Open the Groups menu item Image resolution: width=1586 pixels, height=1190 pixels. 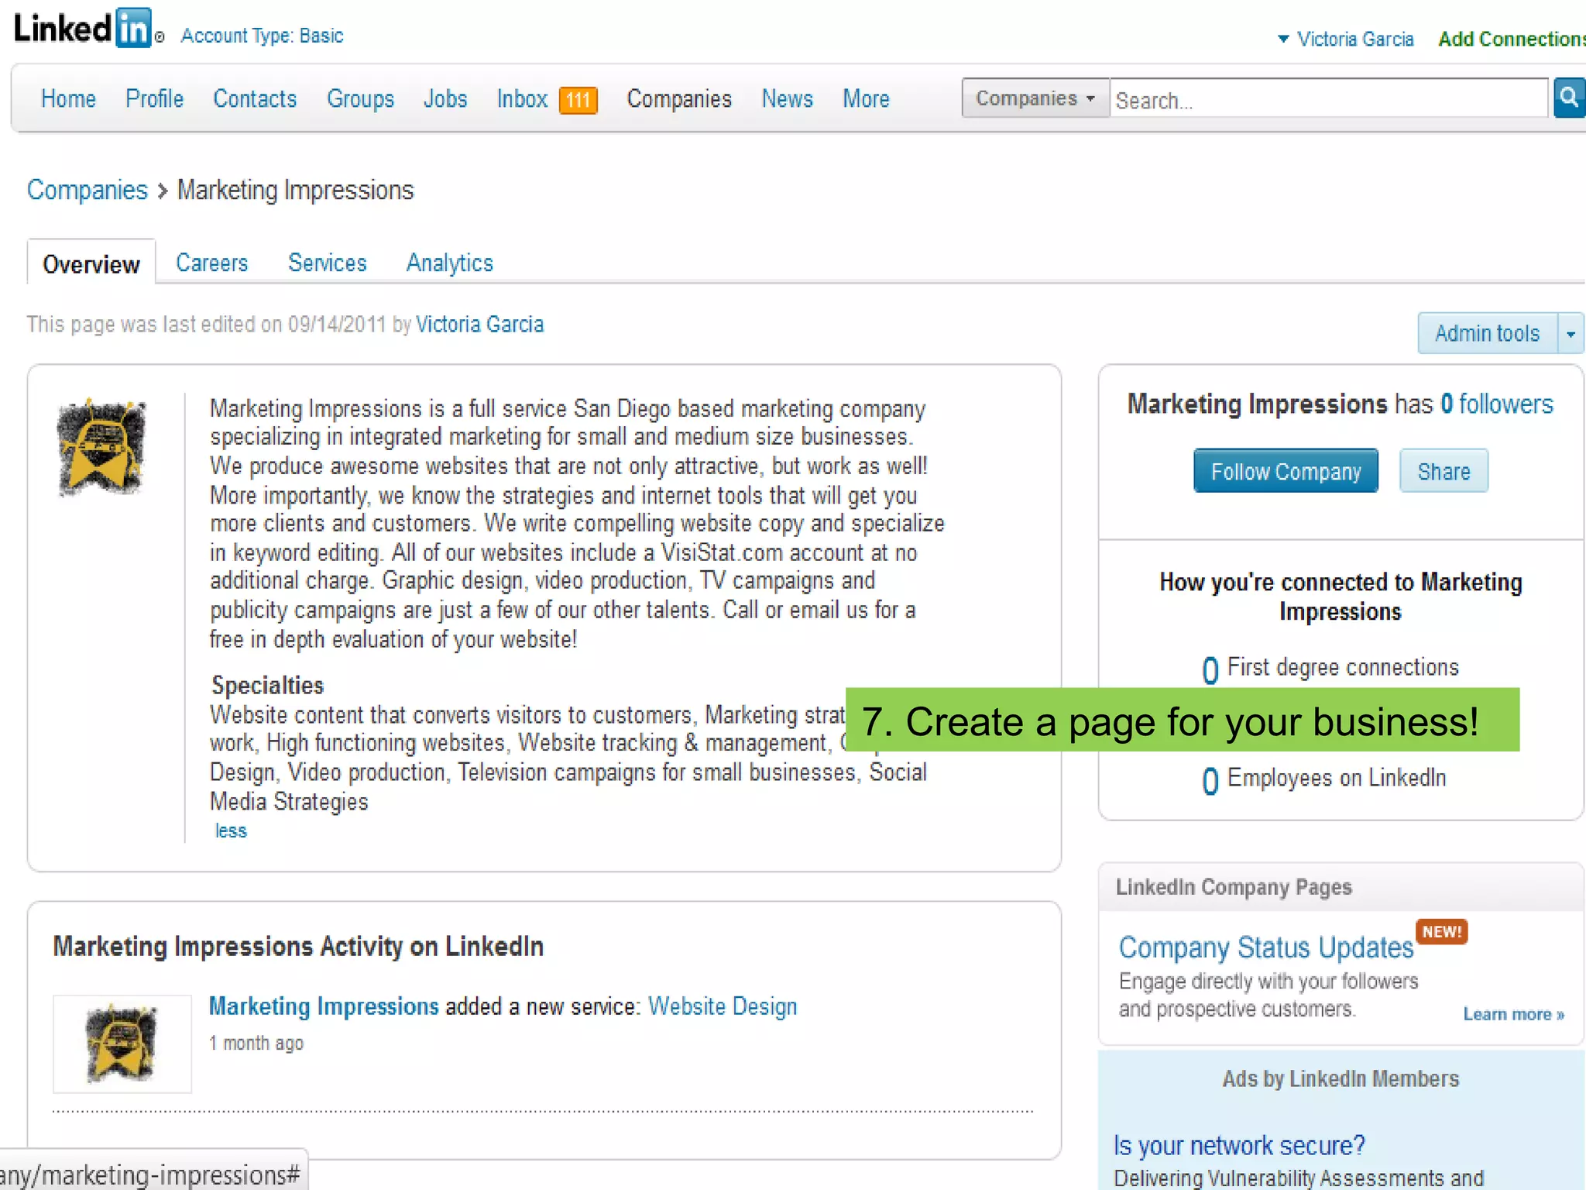tap(360, 99)
